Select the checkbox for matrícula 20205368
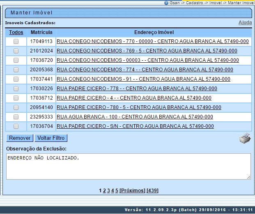 (x=16, y=70)
